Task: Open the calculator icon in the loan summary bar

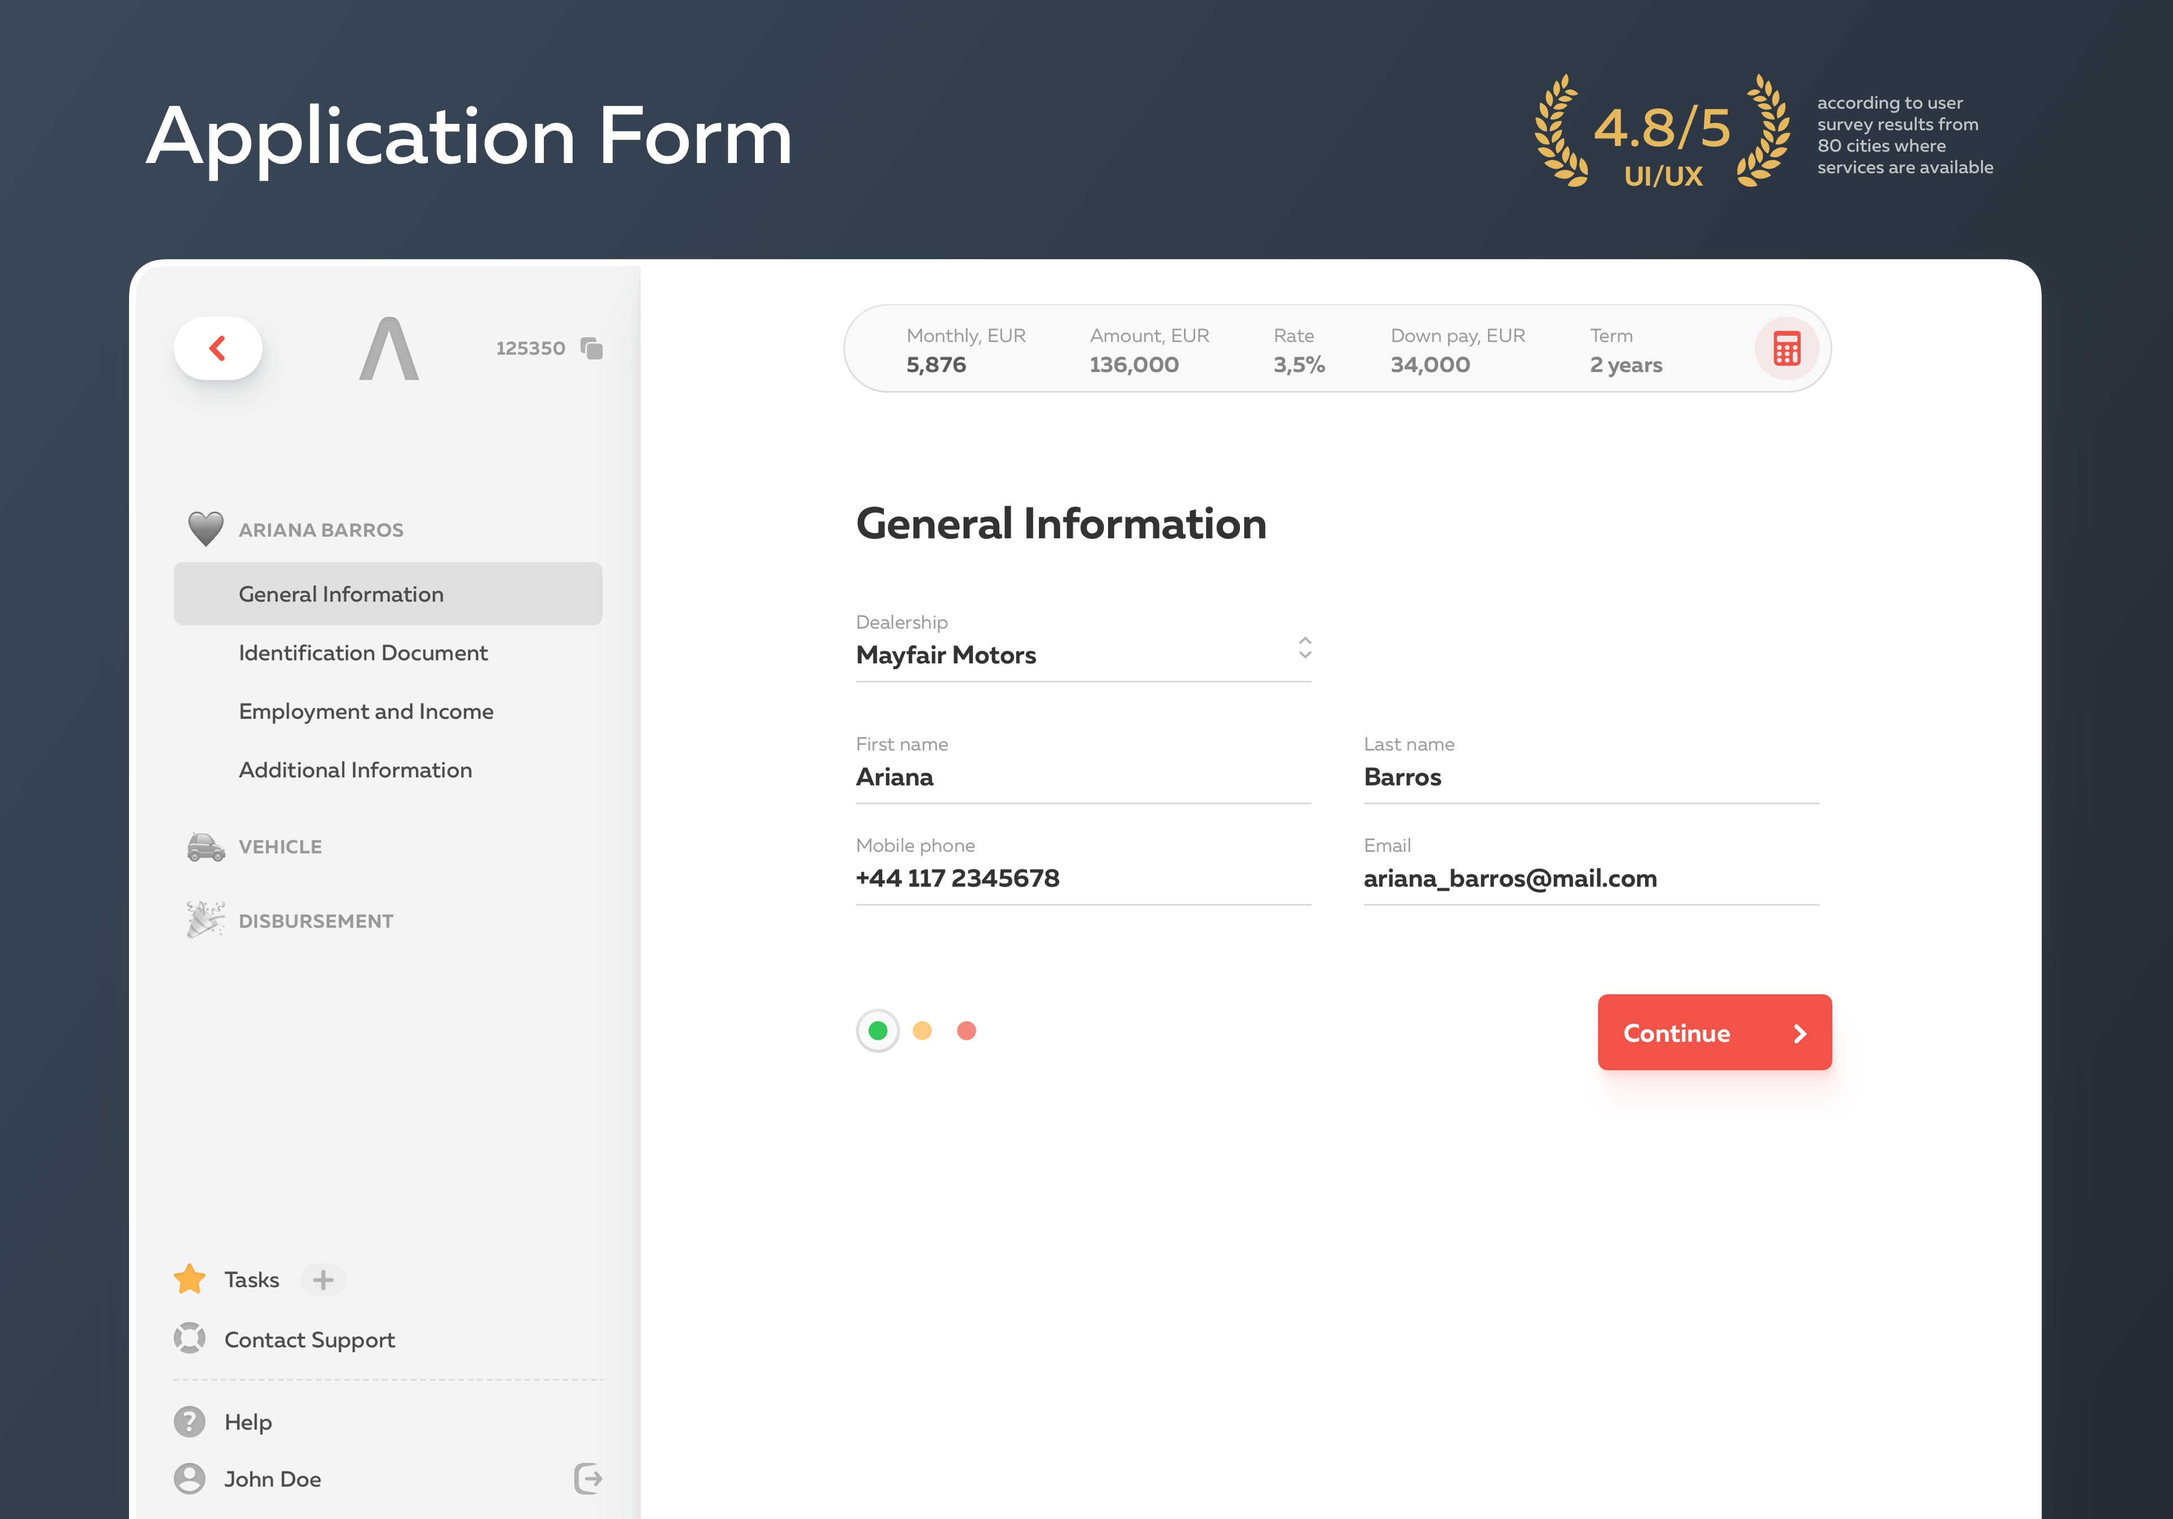Action: coord(1786,348)
